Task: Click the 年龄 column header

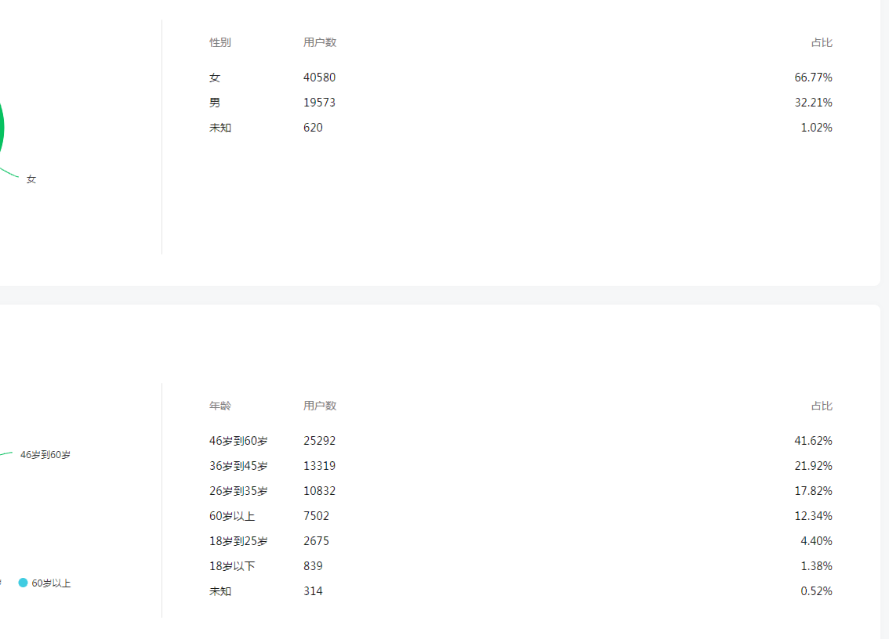Action: pyautogui.click(x=220, y=406)
